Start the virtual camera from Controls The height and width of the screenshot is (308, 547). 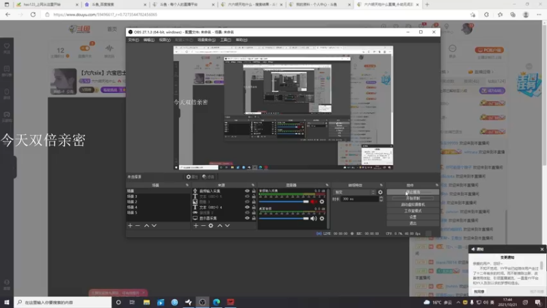click(413, 205)
